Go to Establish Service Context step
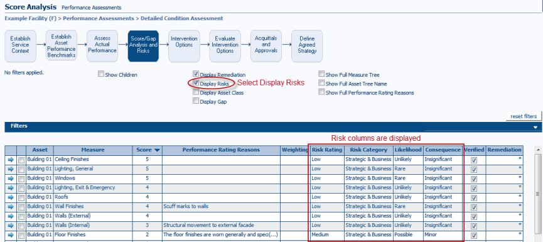543x242 pixels. click(x=21, y=46)
